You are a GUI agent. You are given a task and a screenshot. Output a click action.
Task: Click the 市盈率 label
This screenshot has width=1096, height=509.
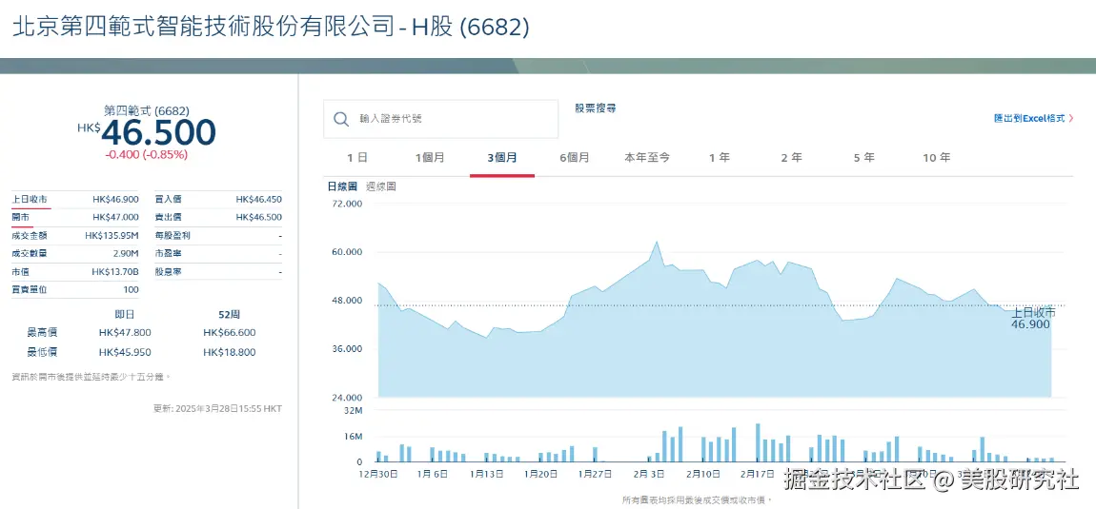[168, 253]
